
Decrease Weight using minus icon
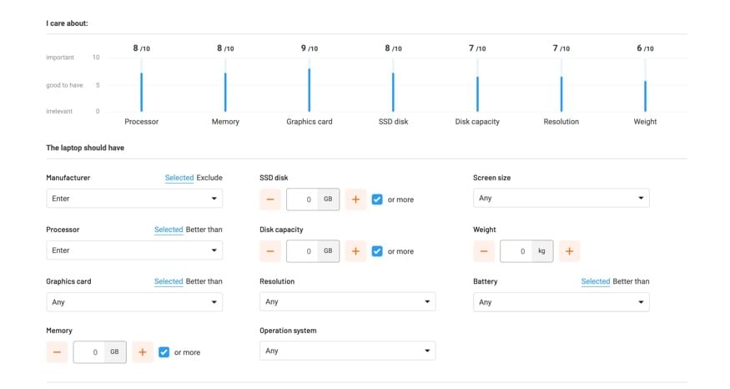484,251
